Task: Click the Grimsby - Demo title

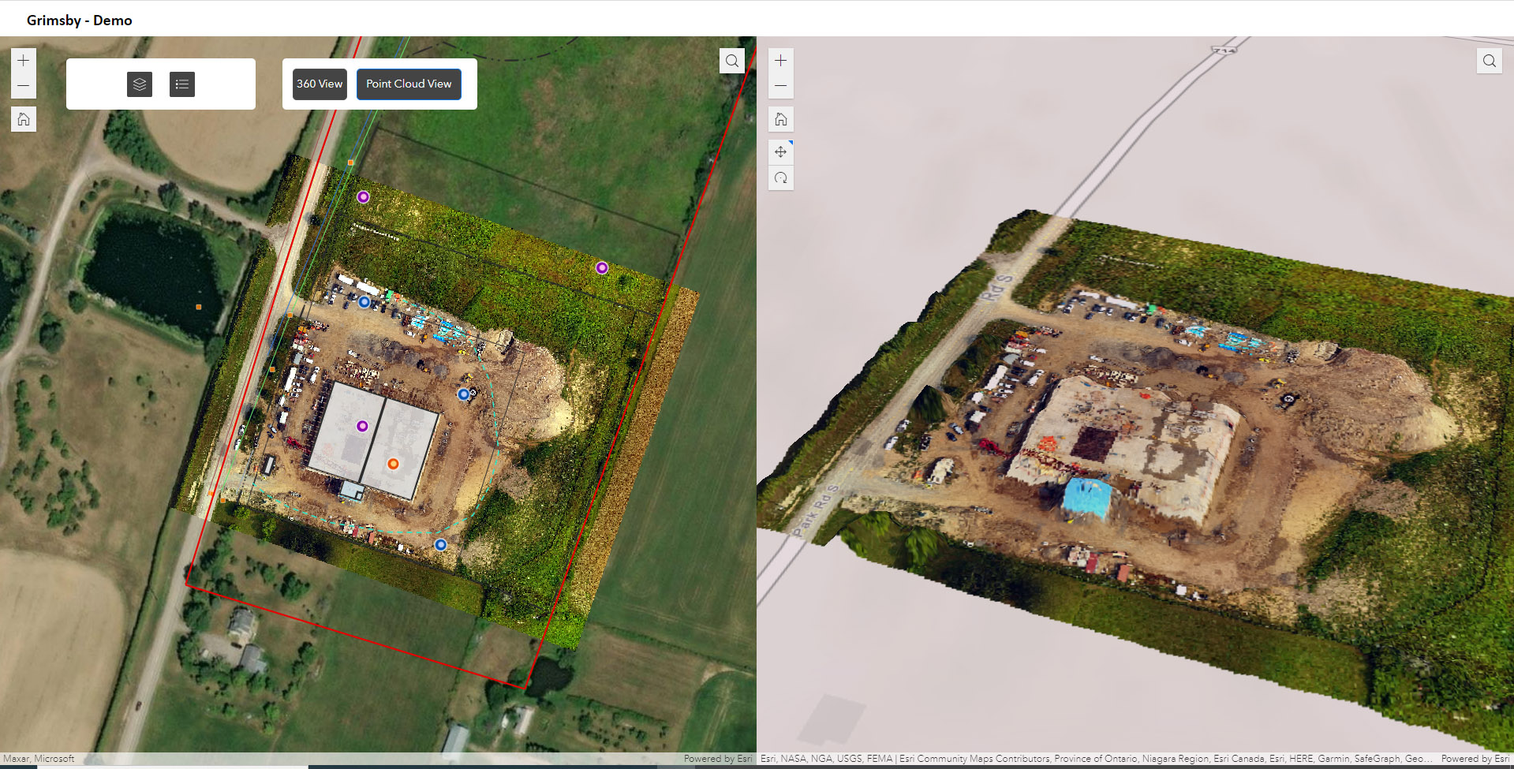Action: pyautogui.click(x=79, y=20)
